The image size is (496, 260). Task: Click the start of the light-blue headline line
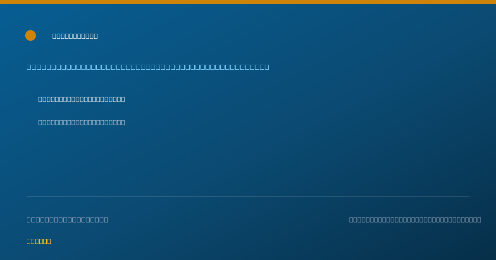pyautogui.click(x=29, y=67)
